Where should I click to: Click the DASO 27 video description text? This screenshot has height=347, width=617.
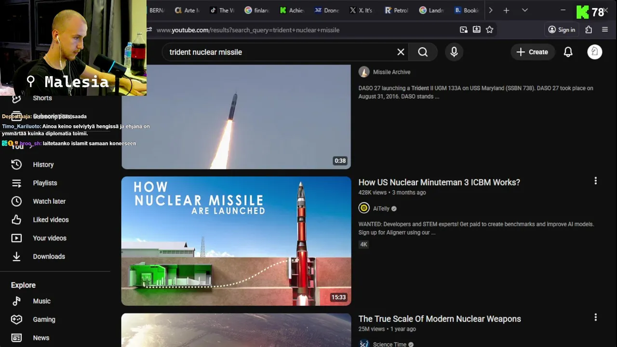click(x=476, y=92)
